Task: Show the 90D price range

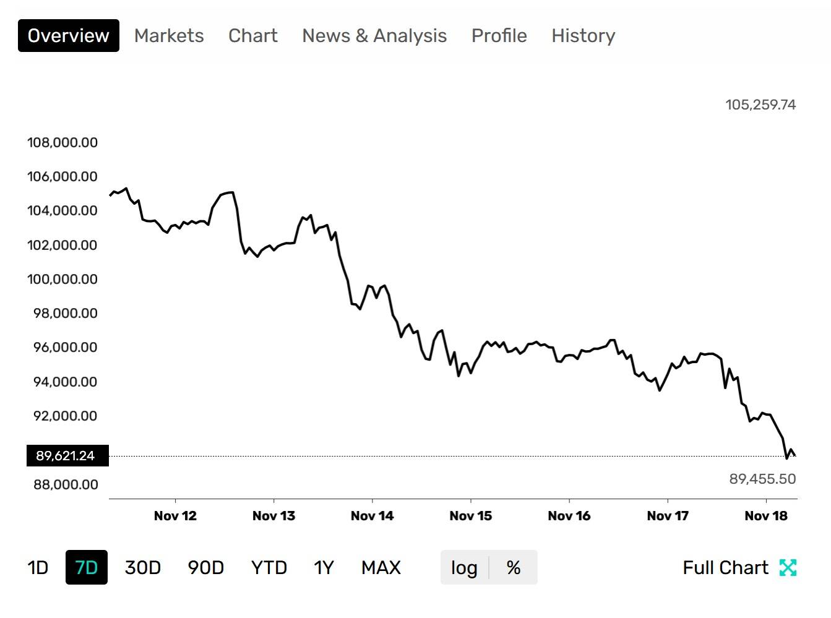Action: (206, 567)
